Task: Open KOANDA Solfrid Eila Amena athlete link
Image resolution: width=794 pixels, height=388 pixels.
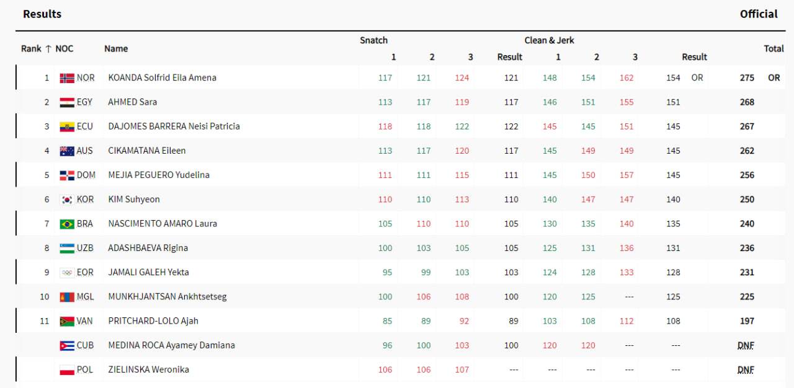Action: coord(162,78)
